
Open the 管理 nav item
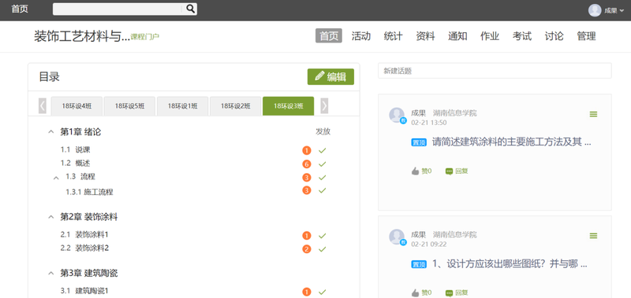586,35
